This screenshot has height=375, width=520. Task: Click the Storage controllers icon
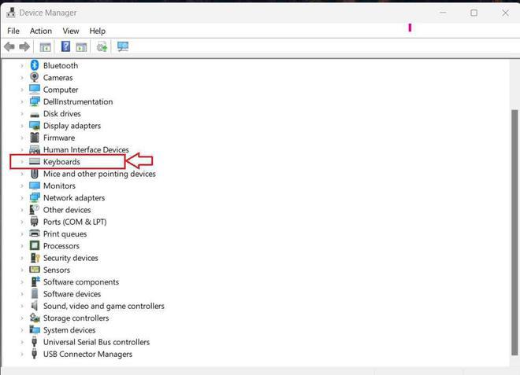(x=35, y=318)
